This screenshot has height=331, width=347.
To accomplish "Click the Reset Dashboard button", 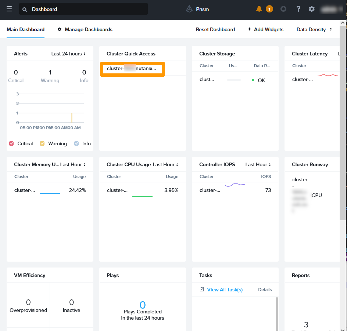I will pos(215,29).
